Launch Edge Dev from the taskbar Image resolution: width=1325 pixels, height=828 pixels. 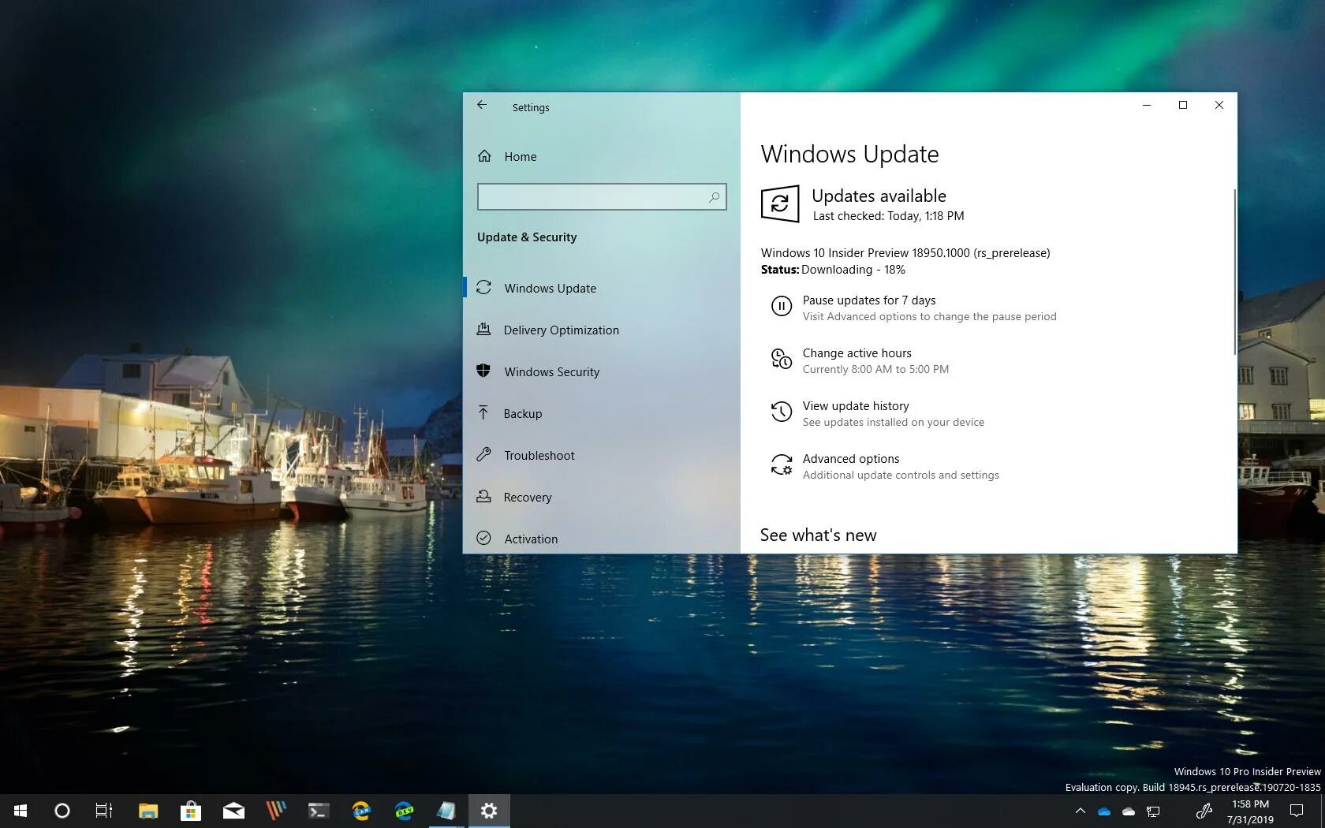pos(404,811)
